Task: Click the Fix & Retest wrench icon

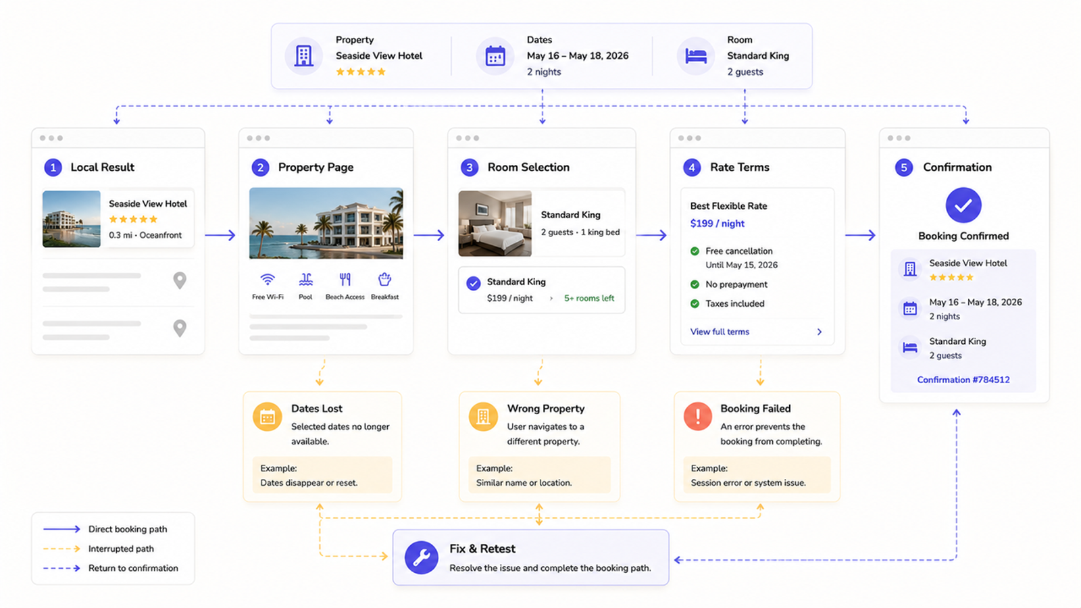Action: click(x=422, y=557)
